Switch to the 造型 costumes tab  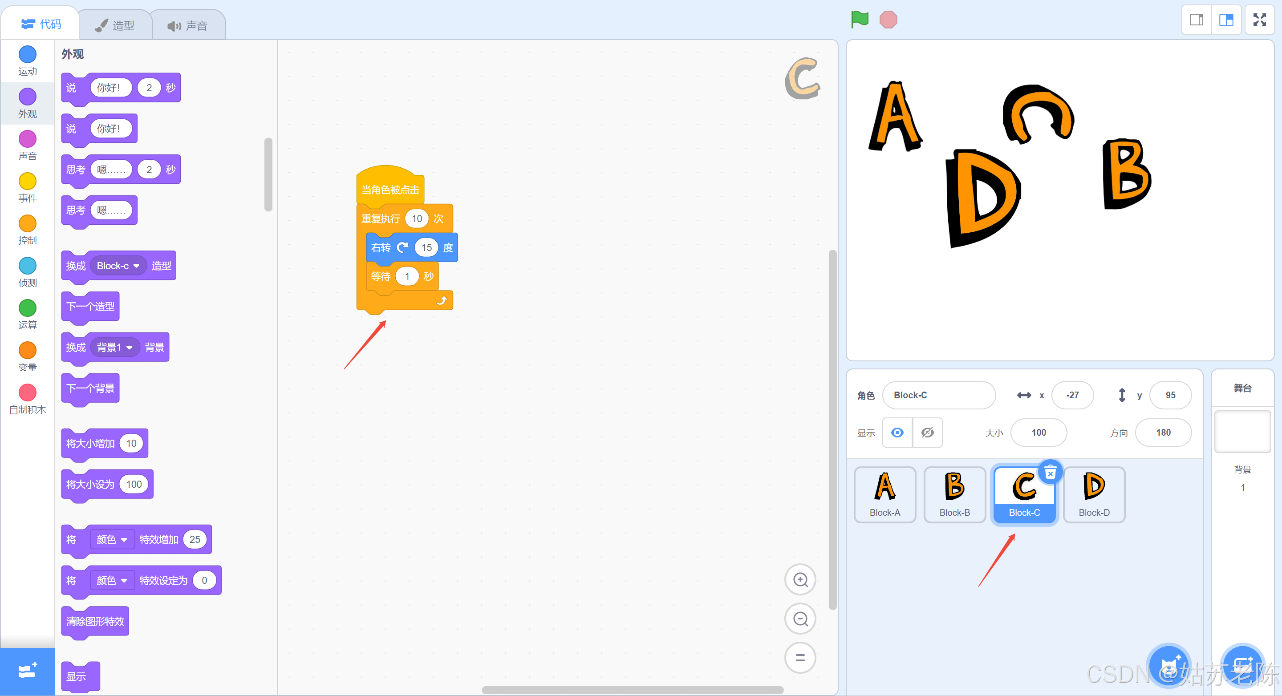pos(115,25)
